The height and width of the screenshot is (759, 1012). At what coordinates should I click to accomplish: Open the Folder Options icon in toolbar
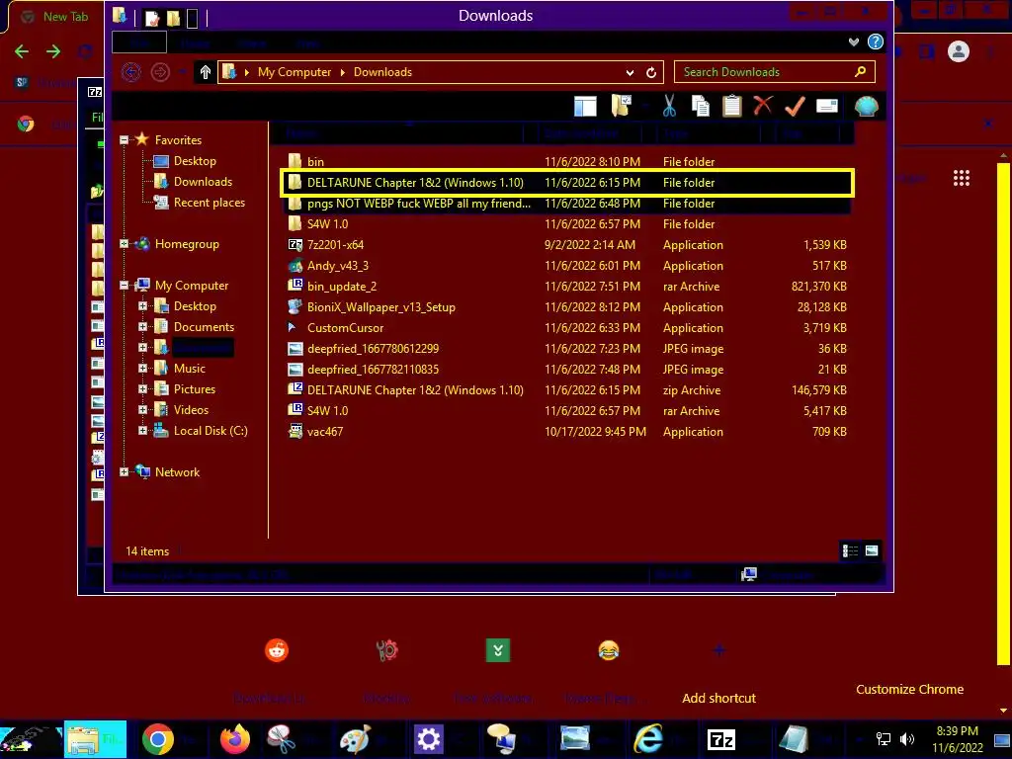(x=621, y=105)
